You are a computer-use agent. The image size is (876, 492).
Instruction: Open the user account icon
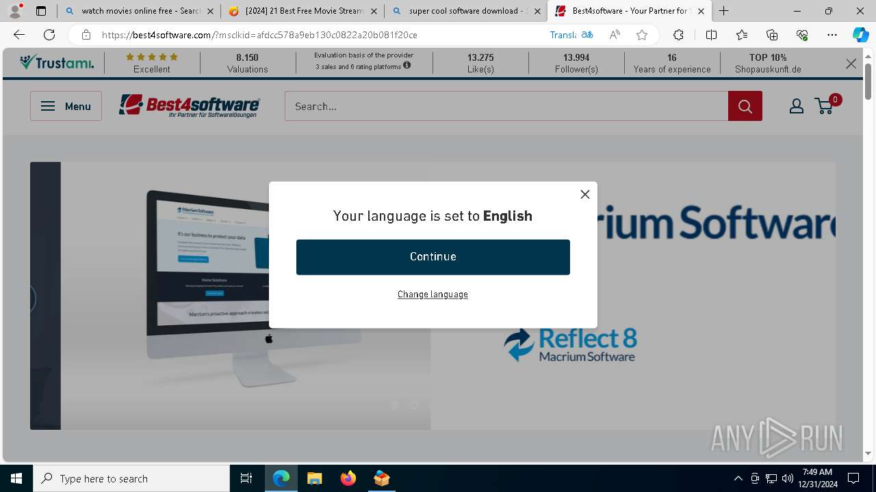tap(797, 106)
